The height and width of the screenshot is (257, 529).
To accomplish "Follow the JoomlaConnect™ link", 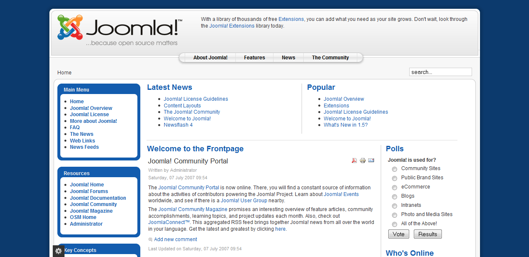I will pyautogui.click(x=169, y=222).
